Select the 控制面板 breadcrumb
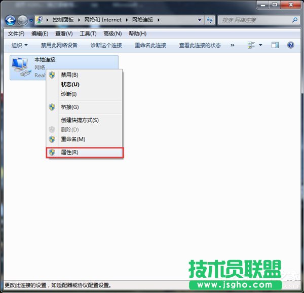 click(x=63, y=20)
